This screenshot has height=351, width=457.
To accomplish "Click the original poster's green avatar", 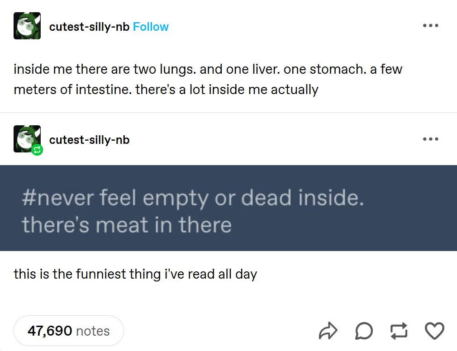I will click(x=27, y=26).
